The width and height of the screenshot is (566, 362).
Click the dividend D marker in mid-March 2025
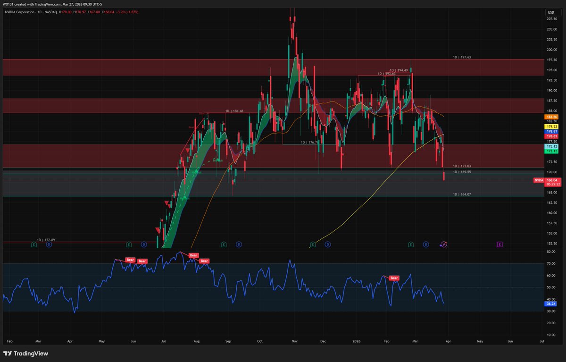point(49,244)
